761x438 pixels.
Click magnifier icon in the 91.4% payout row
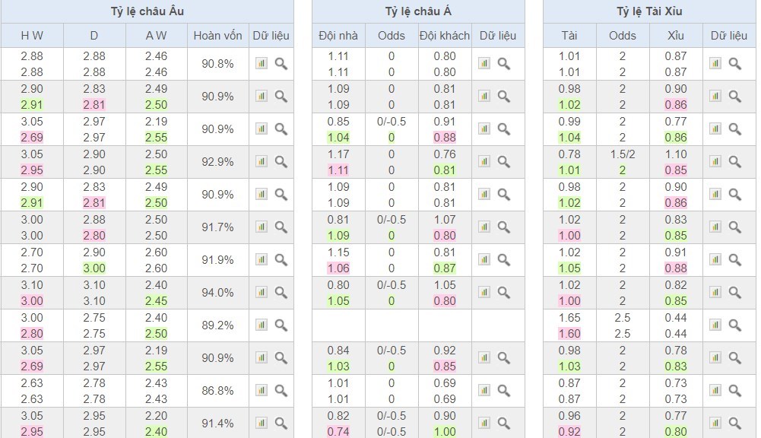[x=281, y=424]
